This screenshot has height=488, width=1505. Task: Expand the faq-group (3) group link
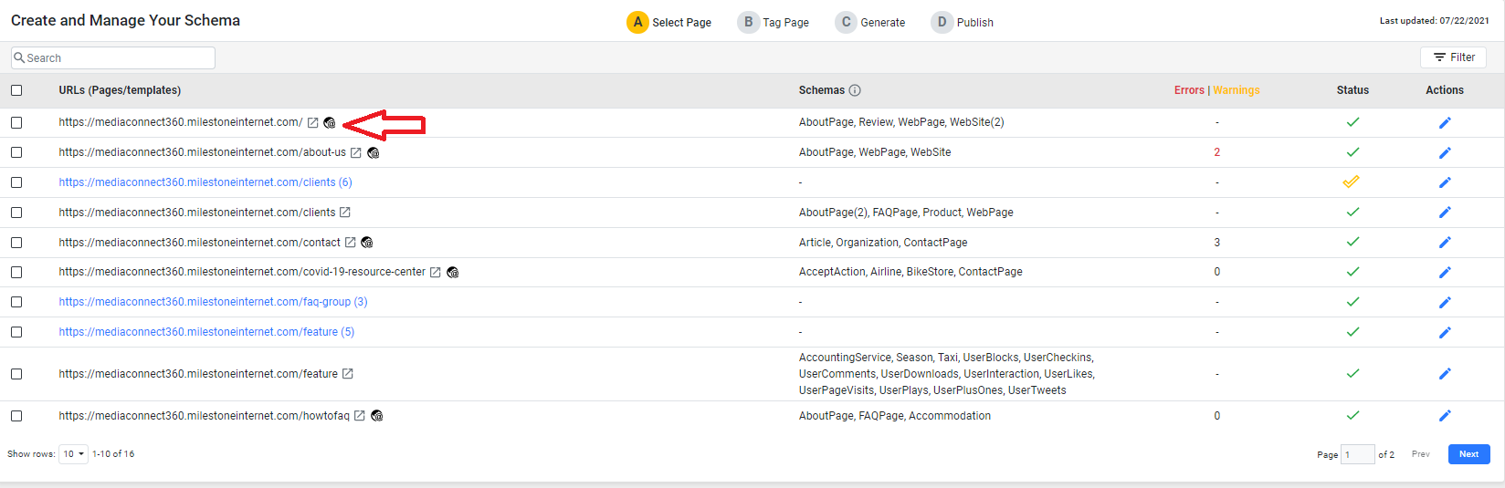click(214, 302)
